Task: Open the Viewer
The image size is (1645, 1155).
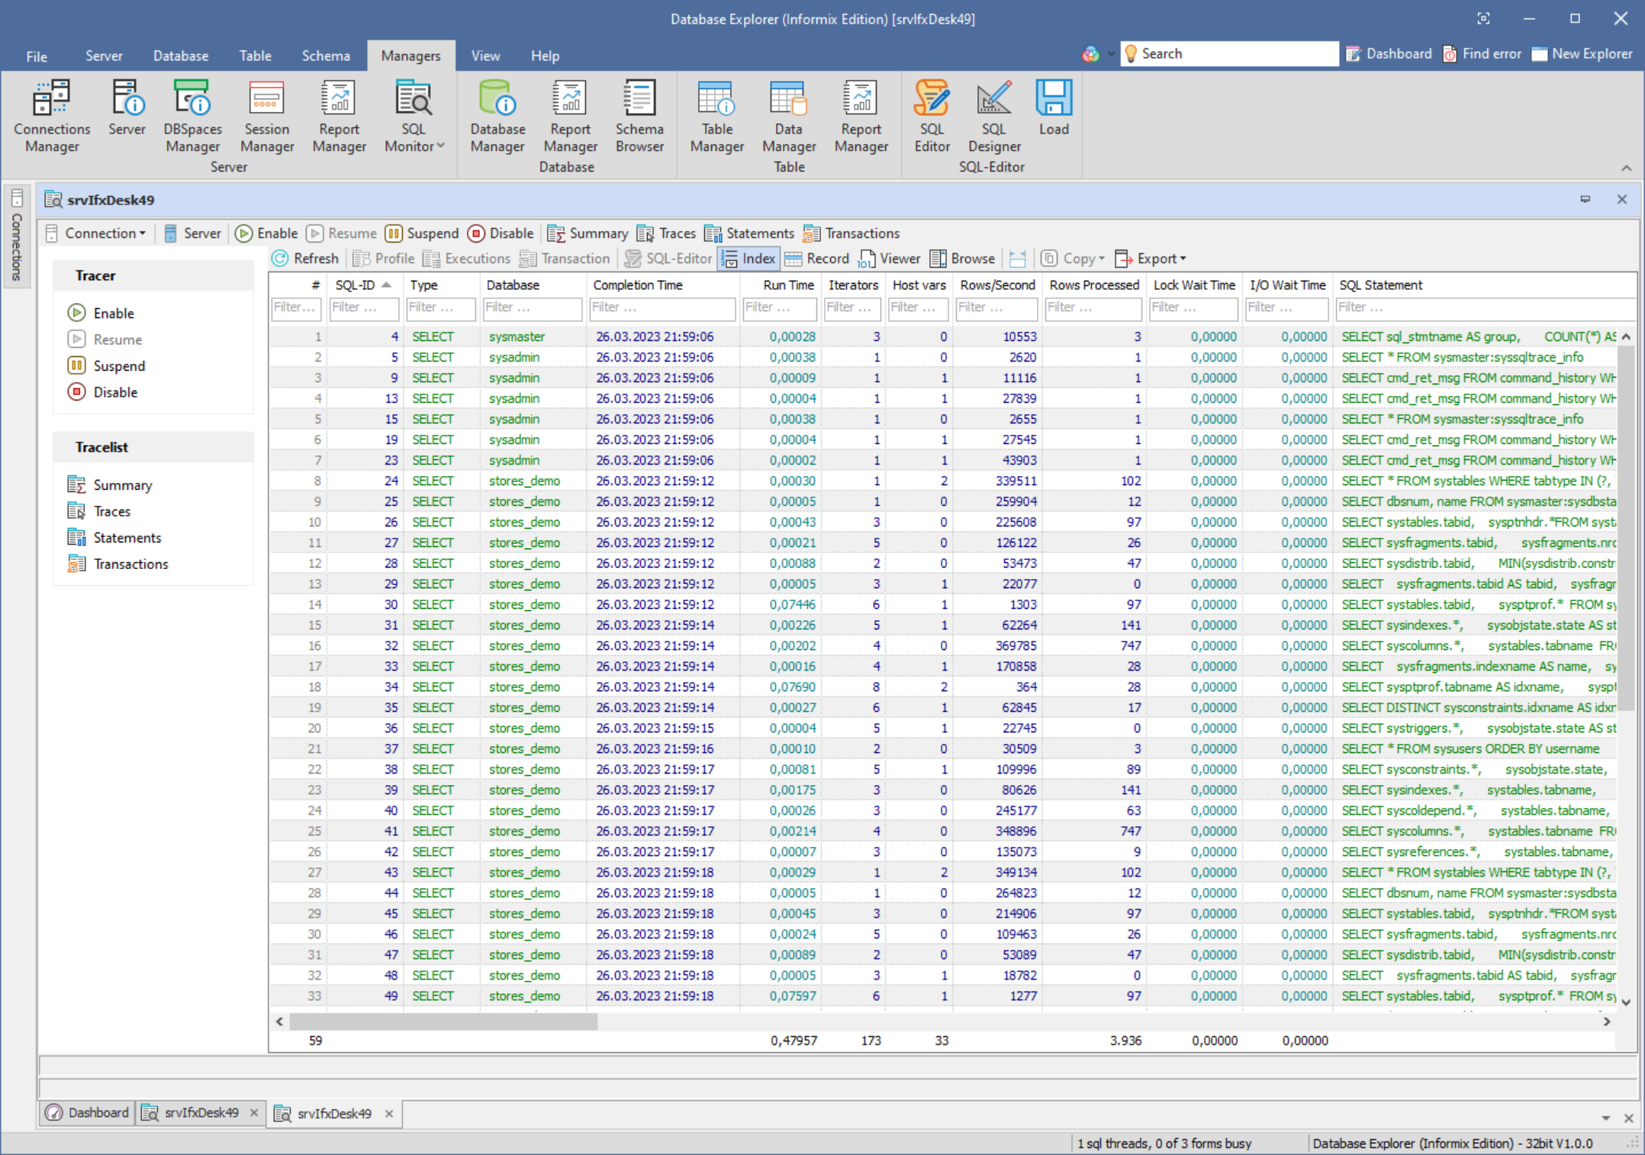Action: coord(889,259)
